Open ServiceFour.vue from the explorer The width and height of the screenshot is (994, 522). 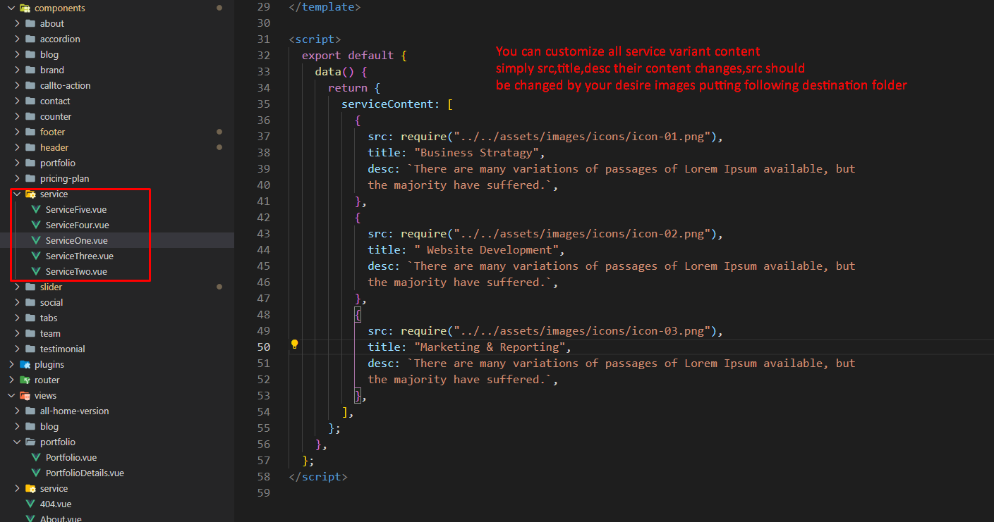pyautogui.click(x=77, y=225)
